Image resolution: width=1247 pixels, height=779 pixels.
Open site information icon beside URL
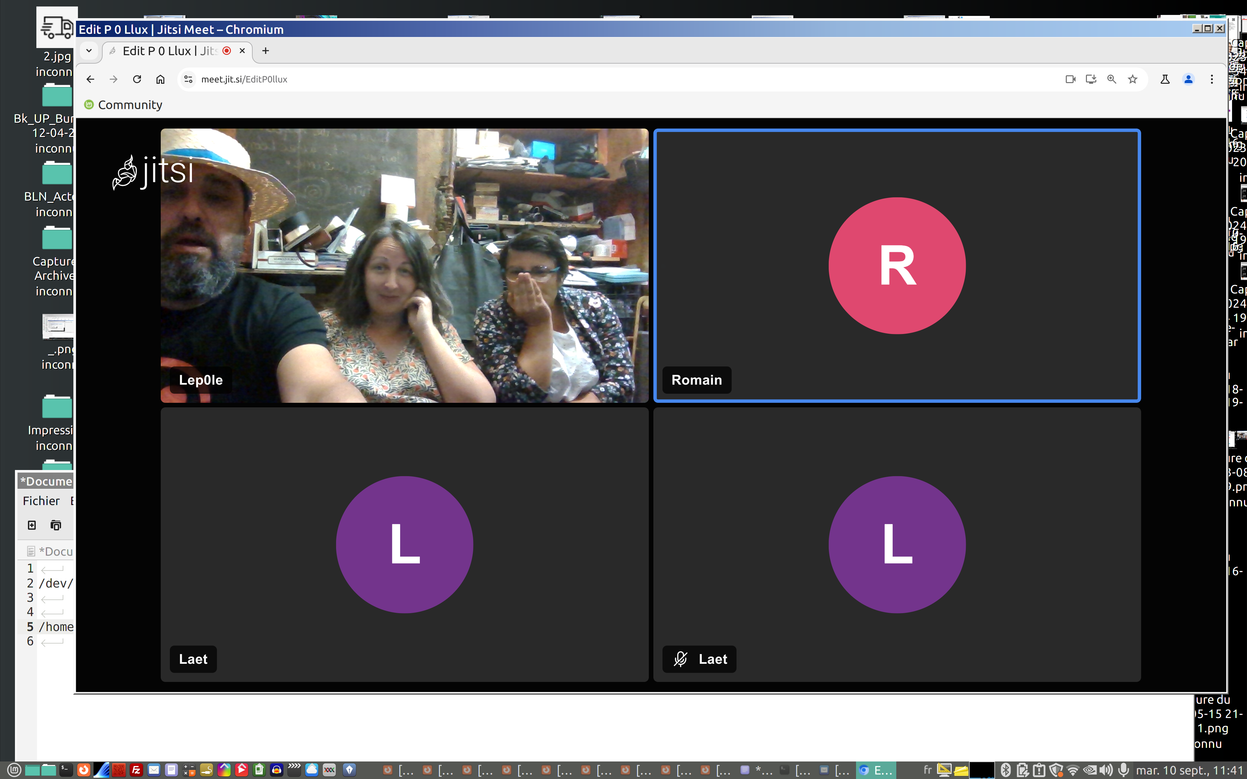tap(189, 79)
